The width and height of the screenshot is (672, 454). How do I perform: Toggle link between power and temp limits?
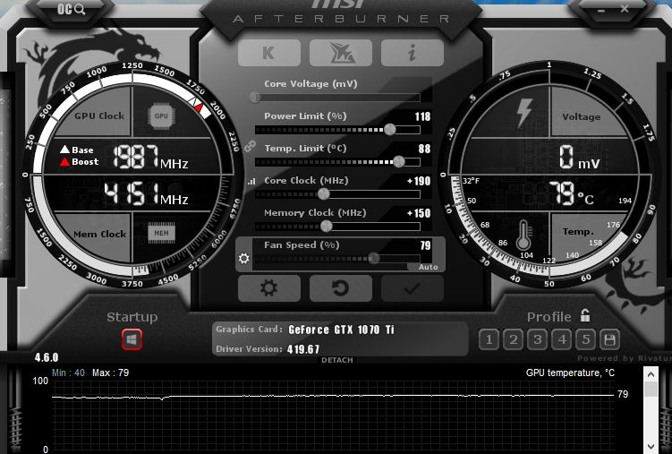click(x=250, y=147)
